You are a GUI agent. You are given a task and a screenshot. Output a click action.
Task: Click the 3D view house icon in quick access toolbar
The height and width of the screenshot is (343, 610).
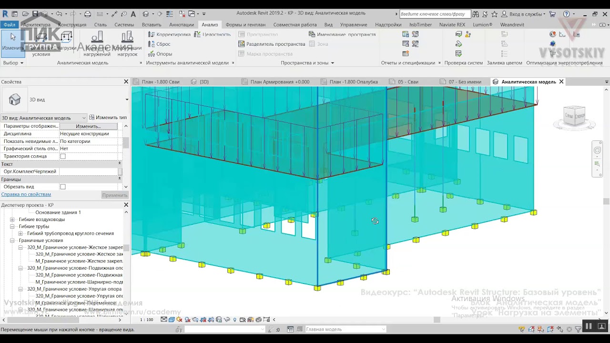tap(146, 14)
